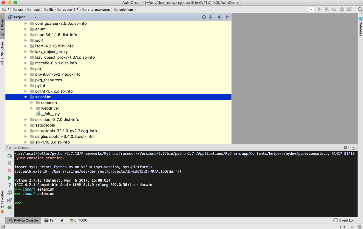
Task: Expand the pip folder arrow
Action: pos(26,69)
